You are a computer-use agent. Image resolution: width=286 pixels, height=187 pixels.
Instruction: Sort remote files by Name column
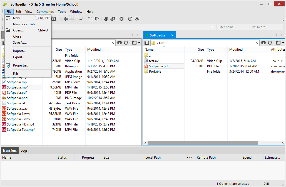click(x=164, y=50)
